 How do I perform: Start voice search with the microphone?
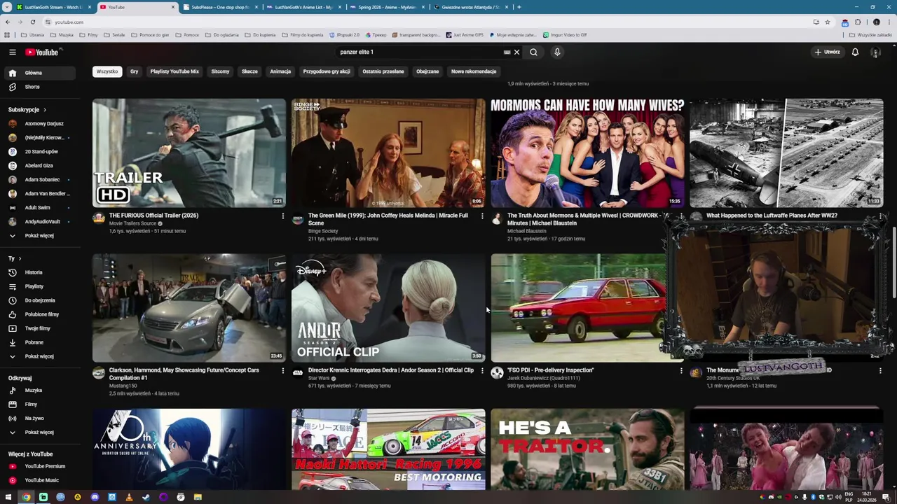[557, 52]
